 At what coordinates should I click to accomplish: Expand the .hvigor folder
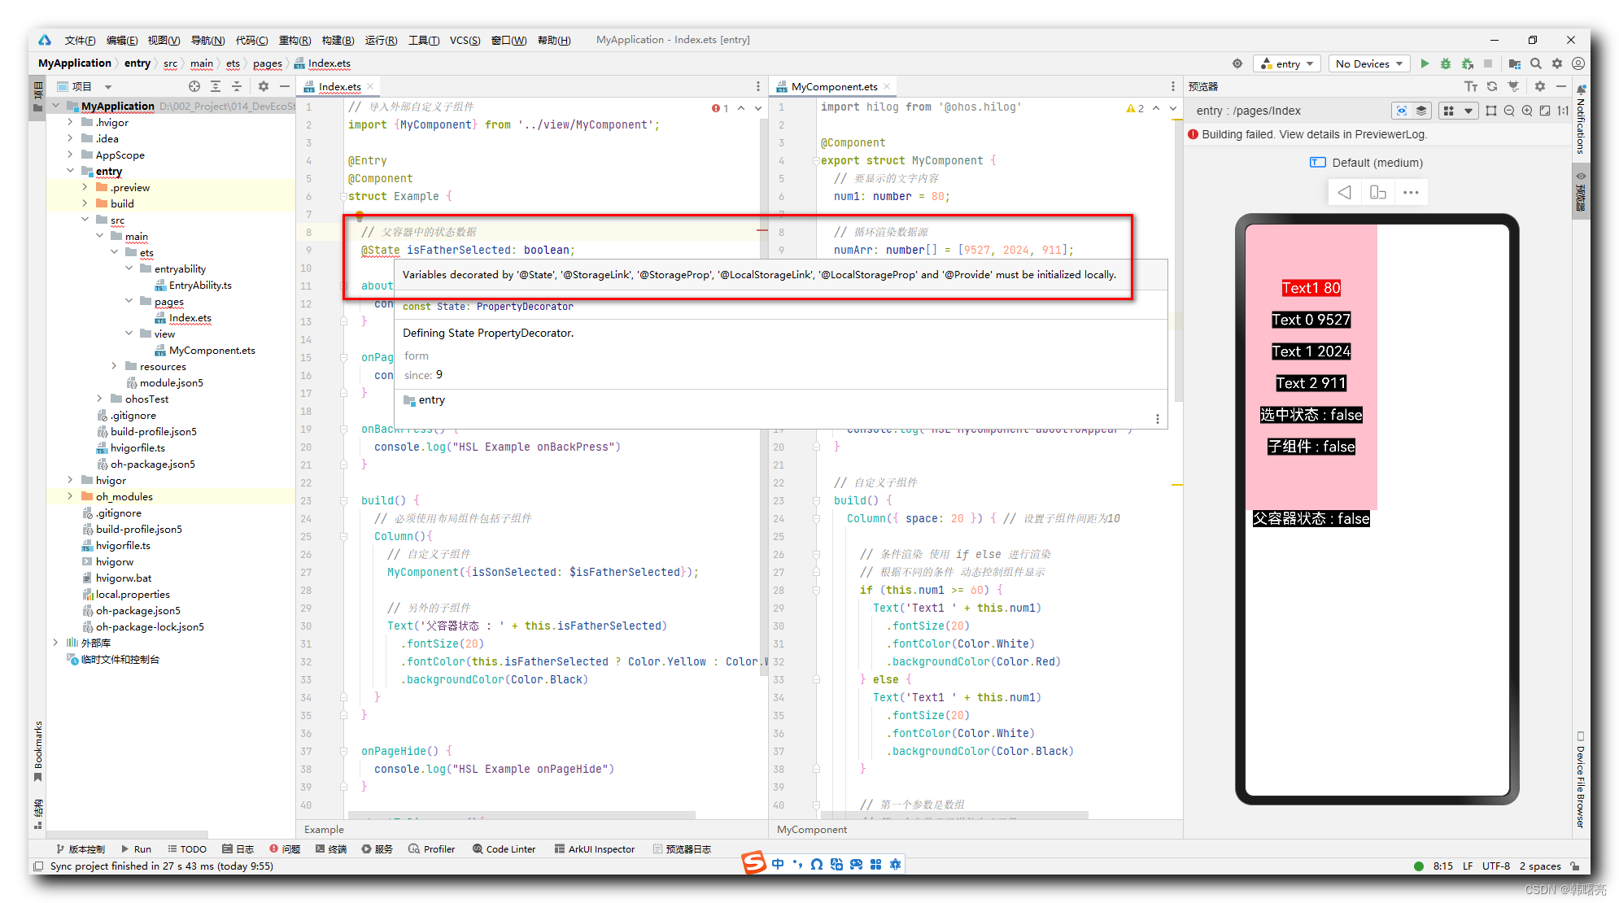point(70,122)
